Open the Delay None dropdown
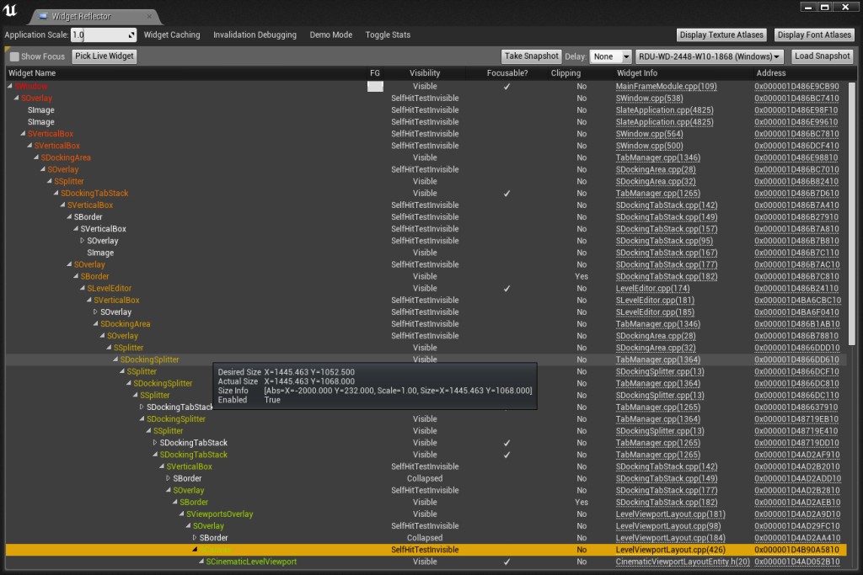863x575 pixels. (610, 56)
